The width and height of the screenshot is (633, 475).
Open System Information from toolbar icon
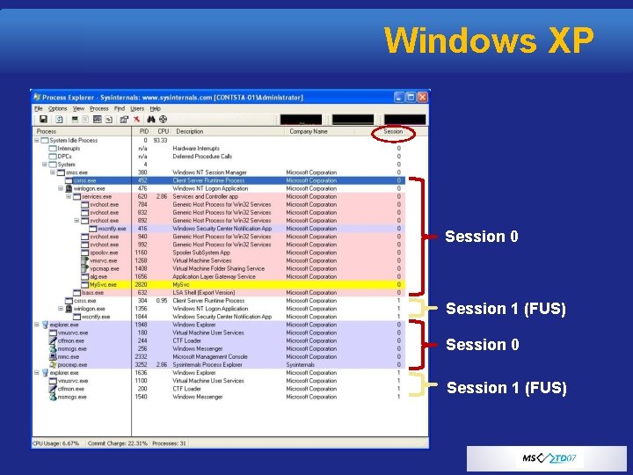click(75, 119)
